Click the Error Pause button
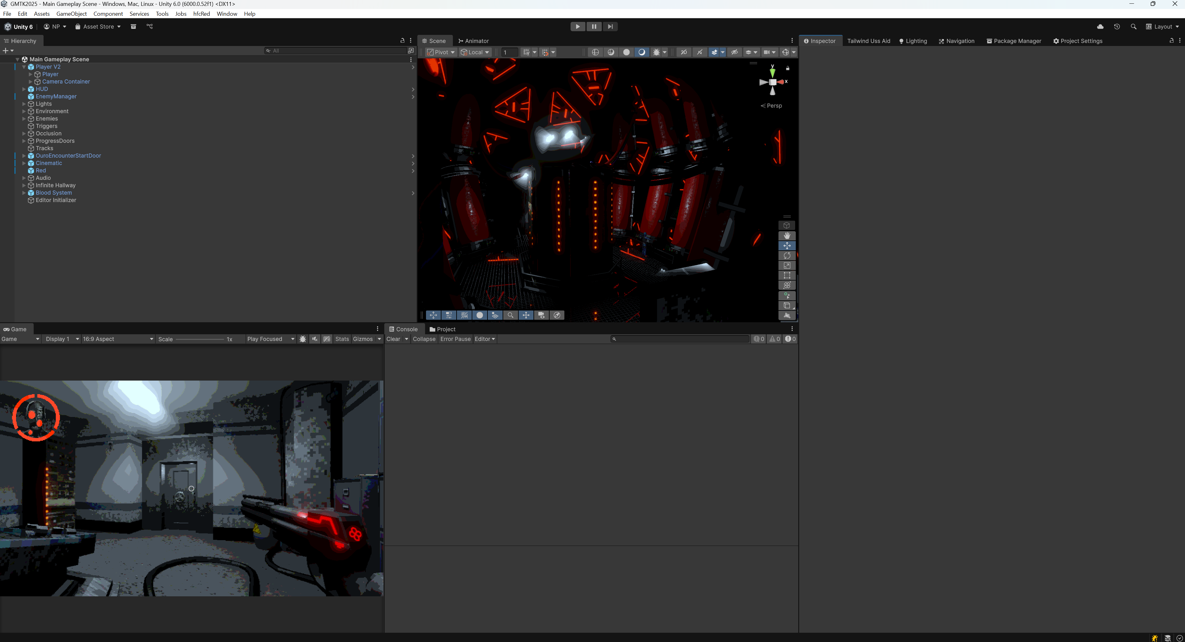Screen dimensions: 1185x642 point(455,339)
